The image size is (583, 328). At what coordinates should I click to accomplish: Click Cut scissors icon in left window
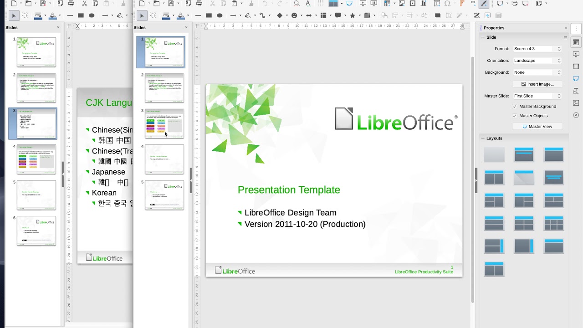[84, 3]
